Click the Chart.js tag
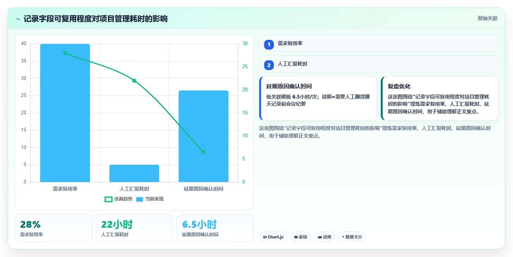The width and height of the screenshot is (513, 257). pos(273,237)
